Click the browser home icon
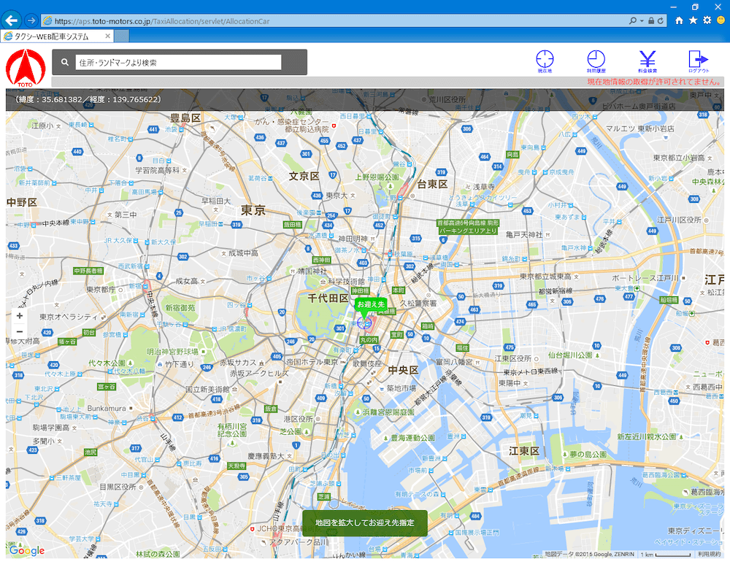This screenshot has width=730, height=567. (679, 20)
